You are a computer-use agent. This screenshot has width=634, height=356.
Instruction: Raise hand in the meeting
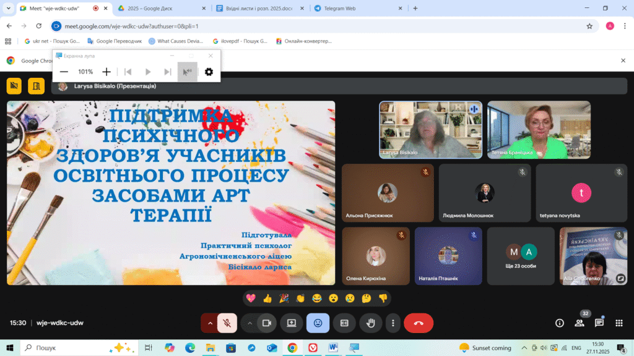(x=371, y=323)
